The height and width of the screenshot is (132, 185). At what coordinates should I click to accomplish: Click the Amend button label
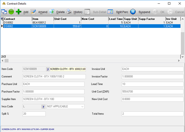coord(43,12)
